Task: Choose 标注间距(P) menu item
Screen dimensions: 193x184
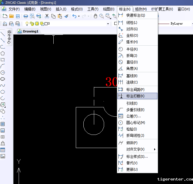Action: tap(138, 90)
